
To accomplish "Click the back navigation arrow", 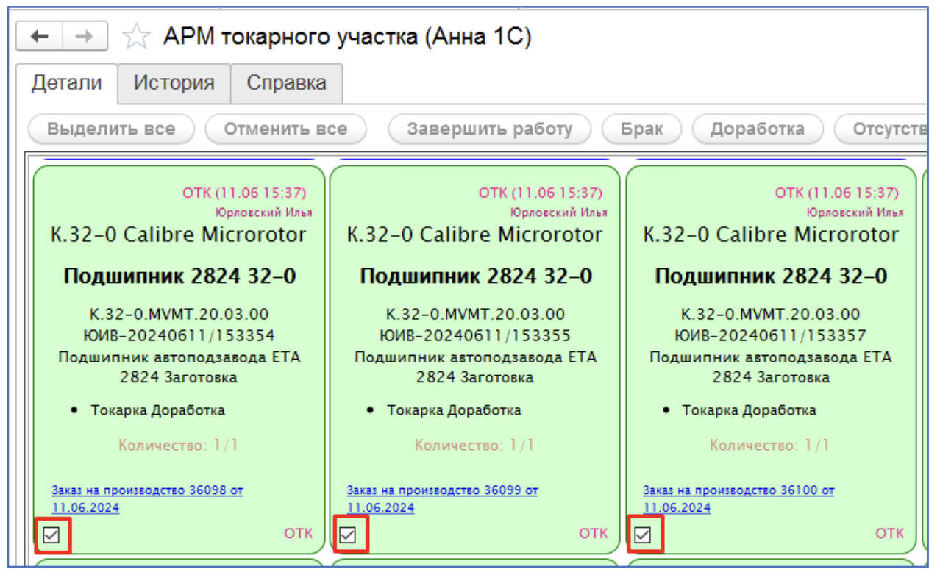I will click(39, 37).
